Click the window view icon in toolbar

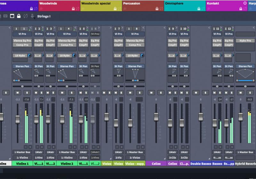tap(12, 16)
